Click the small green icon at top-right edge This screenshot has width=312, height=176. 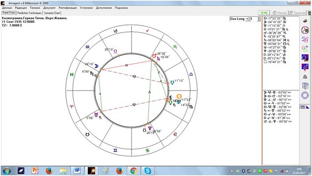pos(309,13)
